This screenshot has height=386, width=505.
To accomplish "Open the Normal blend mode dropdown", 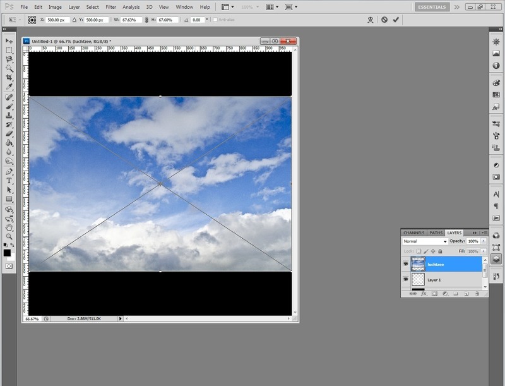I will (425, 241).
